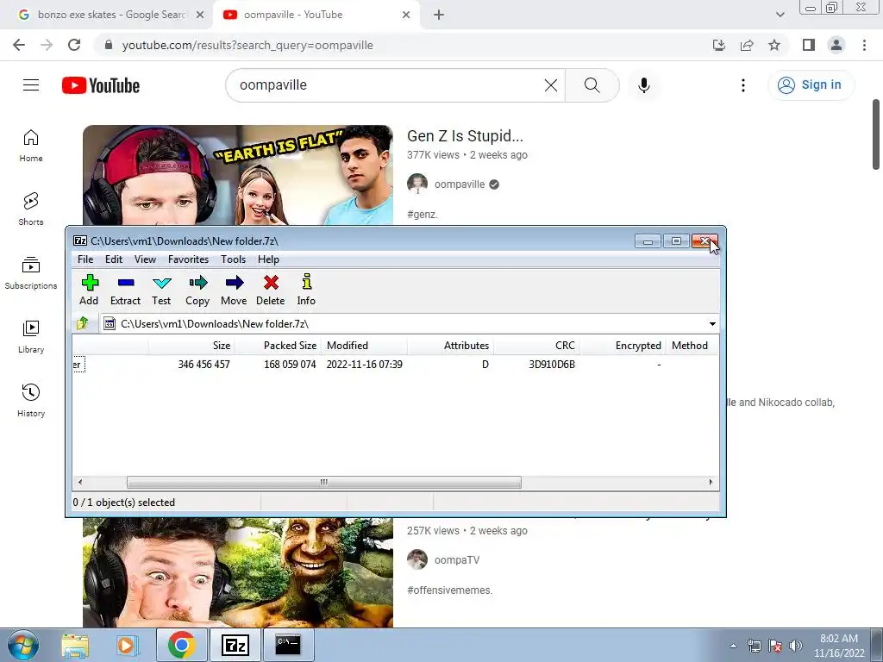883x662 pixels.
Task: Open the oompaTV channel link
Action: (457, 560)
